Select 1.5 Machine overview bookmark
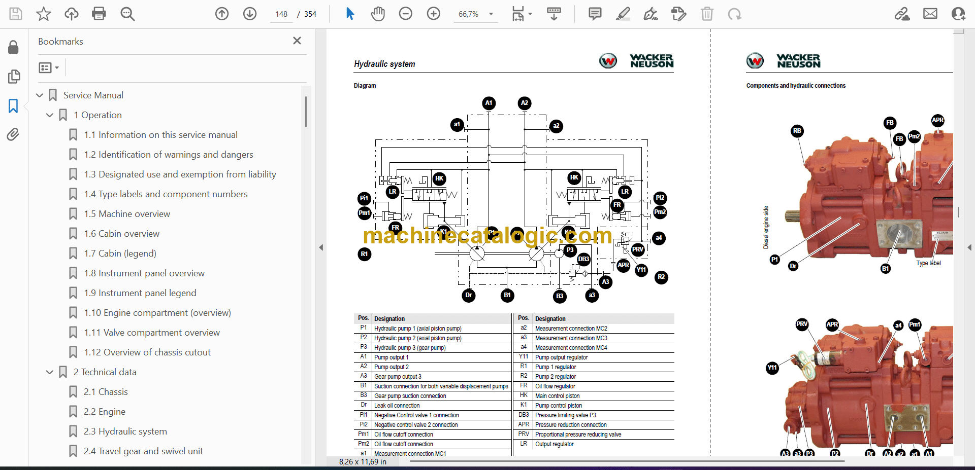975x470 pixels. point(127,214)
